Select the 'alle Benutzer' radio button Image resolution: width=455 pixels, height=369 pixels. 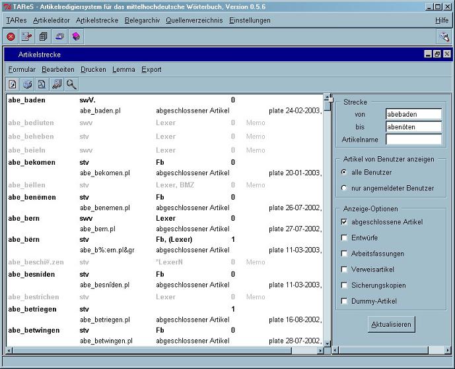pyautogui.click(x=344, y=172)
